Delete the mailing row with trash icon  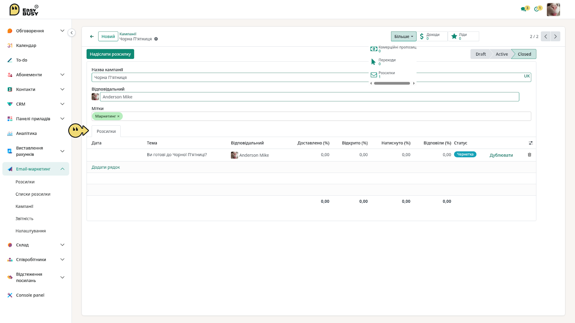tap(529, 155)
